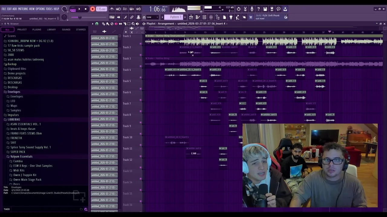Toggle step editing mode icon
The image size is (387, 217).
tap(125, 17)
